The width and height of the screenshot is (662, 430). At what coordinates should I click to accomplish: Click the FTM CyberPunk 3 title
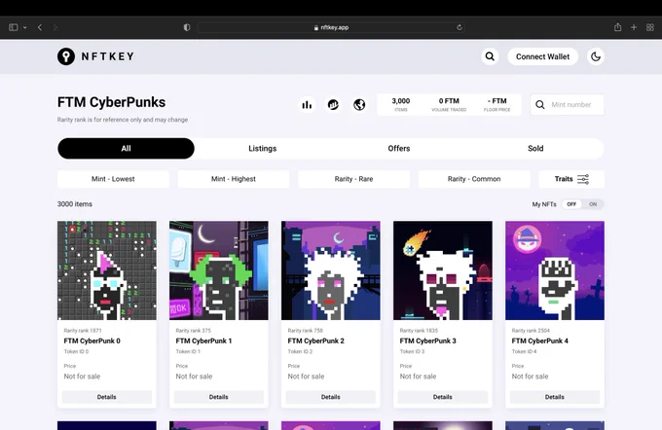click(428, 340)
